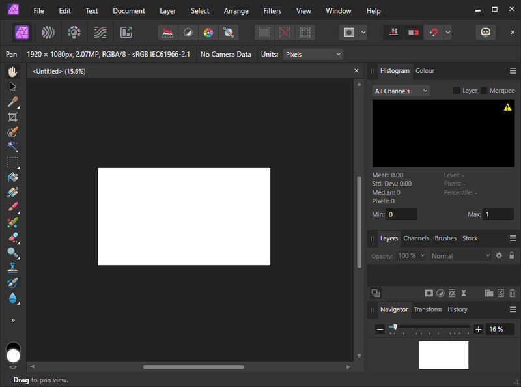Screen dimensions: 521x387
Task: Enable the Marquee checkbox in Histogram
Action: coord(484,91)
